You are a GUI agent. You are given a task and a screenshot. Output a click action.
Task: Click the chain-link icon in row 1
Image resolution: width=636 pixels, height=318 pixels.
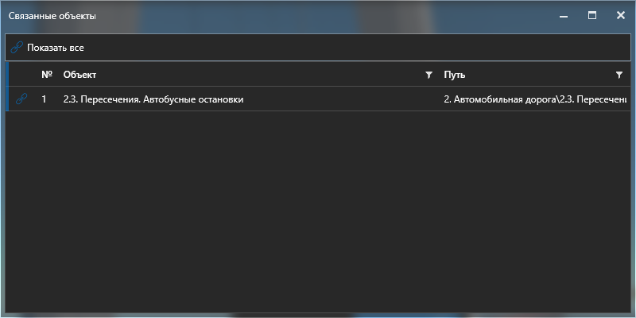click(x=21, y=99)
